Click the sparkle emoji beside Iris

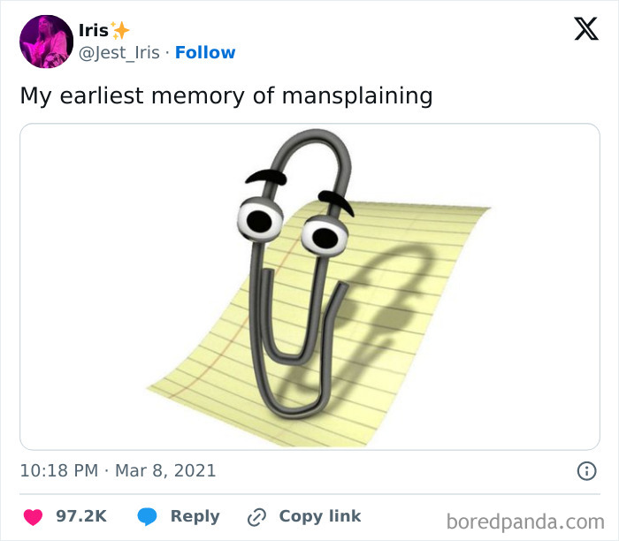[120, 30]
